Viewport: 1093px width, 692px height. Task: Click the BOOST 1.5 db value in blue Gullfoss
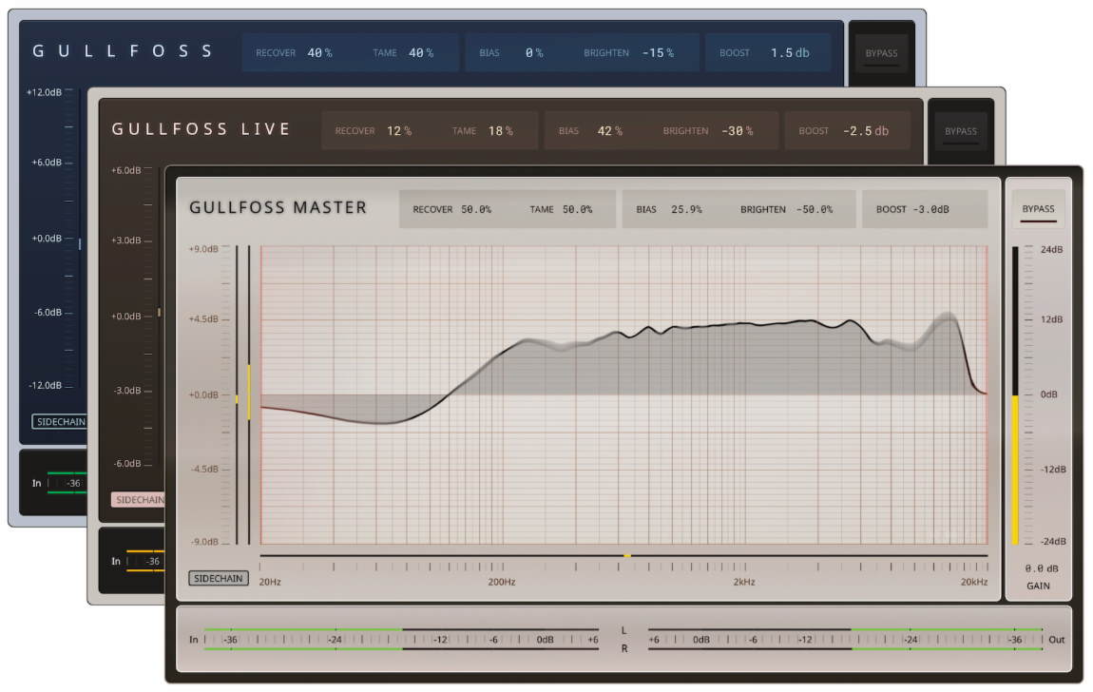pos(790,53)
